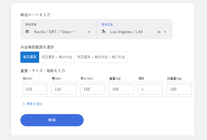Choose 航空運賃 + 輸出料金 range option
Image resolution: width=207 pixels, height=140 pixels.
57,57
